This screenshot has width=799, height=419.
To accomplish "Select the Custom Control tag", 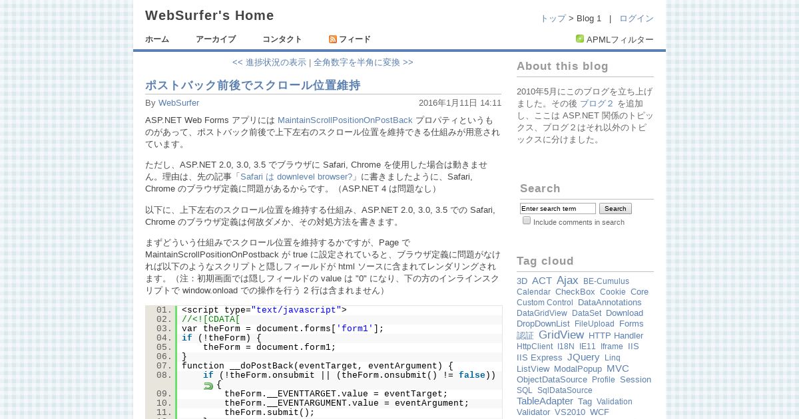I will point(545,303).
